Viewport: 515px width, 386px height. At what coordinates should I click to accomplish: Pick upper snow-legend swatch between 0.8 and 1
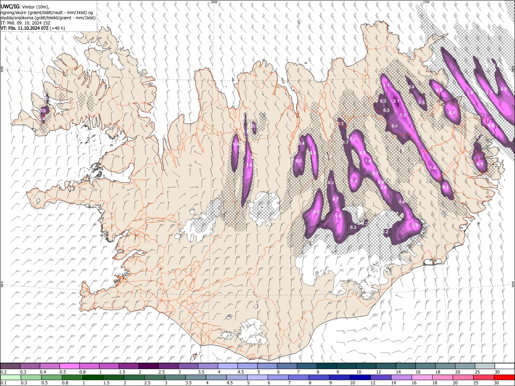click(x=89, y=366)
